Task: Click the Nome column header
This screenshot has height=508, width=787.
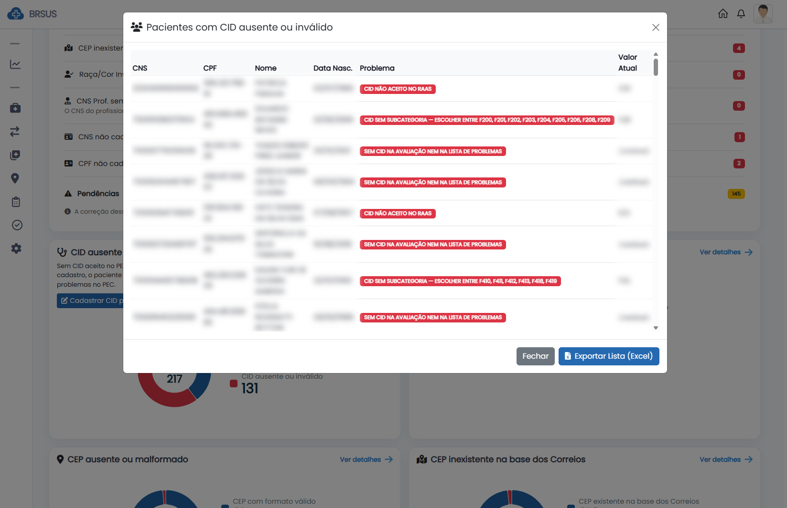Action: tap(266, 68)
